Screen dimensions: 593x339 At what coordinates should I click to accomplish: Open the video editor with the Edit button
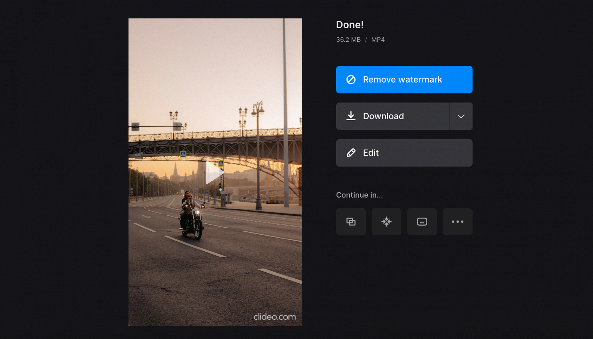point(404,153)
